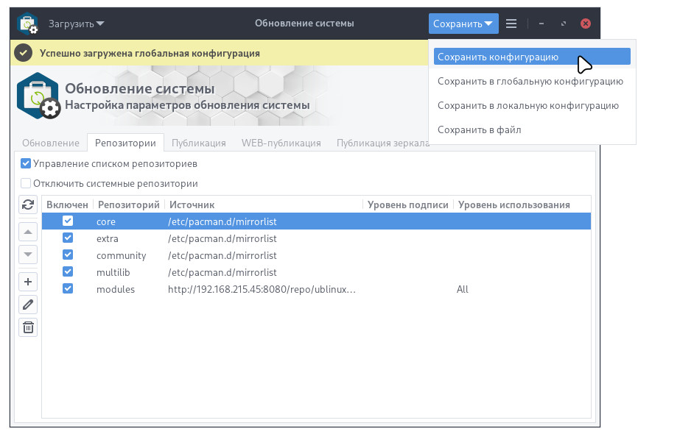The width and height of the screenshot is (680, 448).
Task: Click the success checkmark status icon
Action: [24, 53]
